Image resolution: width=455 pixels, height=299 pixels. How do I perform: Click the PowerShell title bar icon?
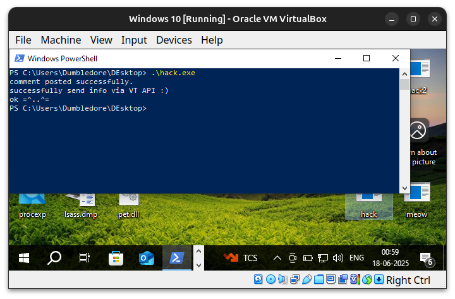20,58
